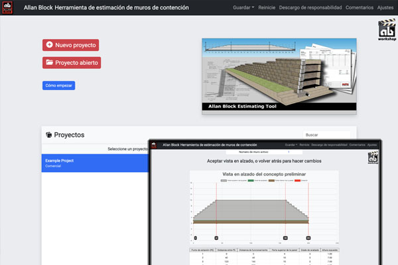Click the AB logo in the inset preview navbar
Screen dimensions: 398x265
click(154, 145)
